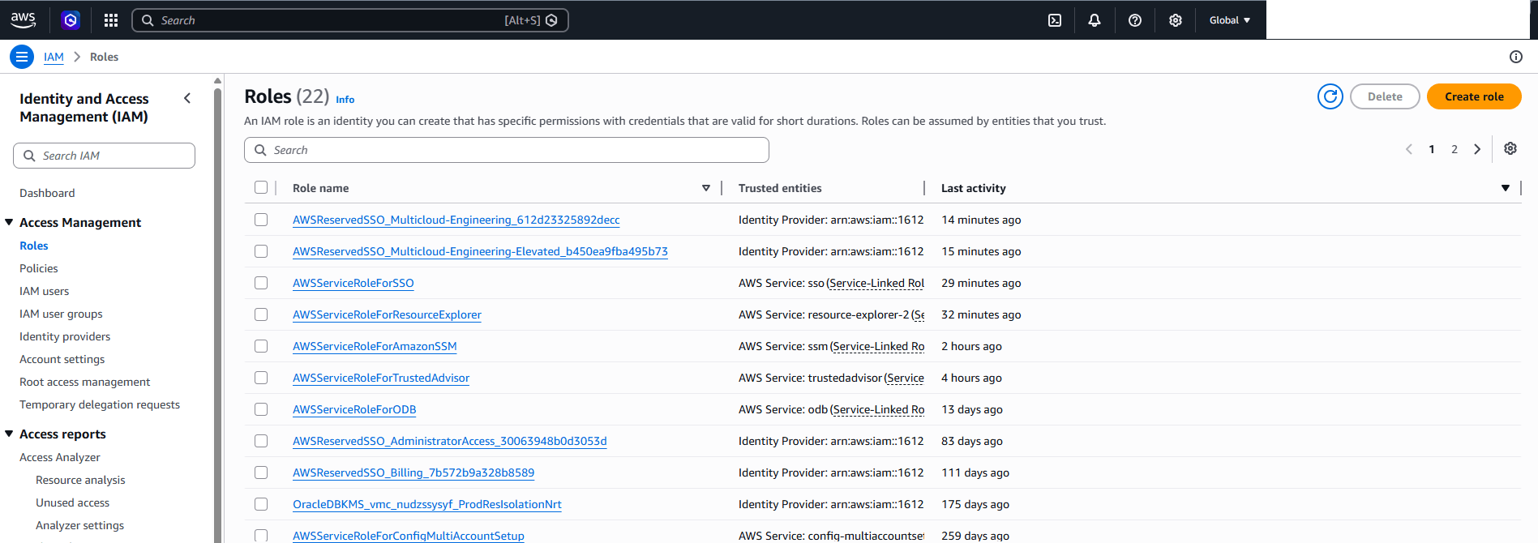Collapse the IAM side navigation panel

pyautogui.click(x=187, y=98)
